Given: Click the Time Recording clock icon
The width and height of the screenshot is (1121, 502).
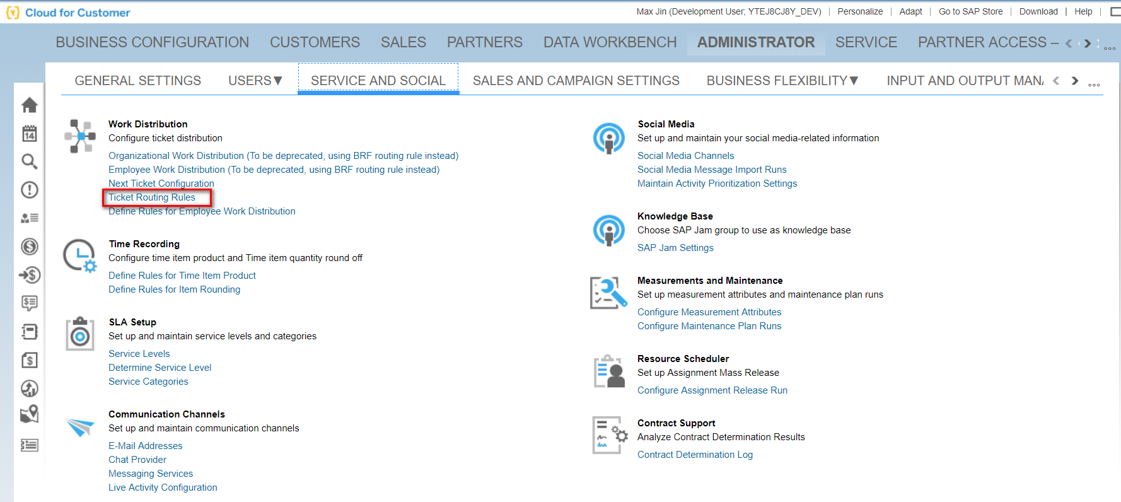Looking at the screenshot, I should point(79,255).
